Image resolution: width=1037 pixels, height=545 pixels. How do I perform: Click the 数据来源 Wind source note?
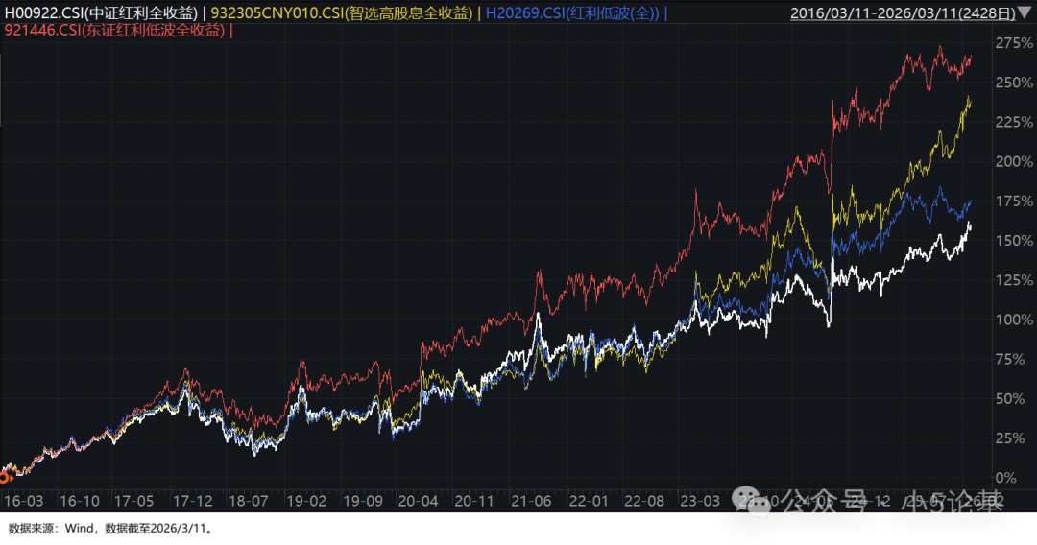109,529
